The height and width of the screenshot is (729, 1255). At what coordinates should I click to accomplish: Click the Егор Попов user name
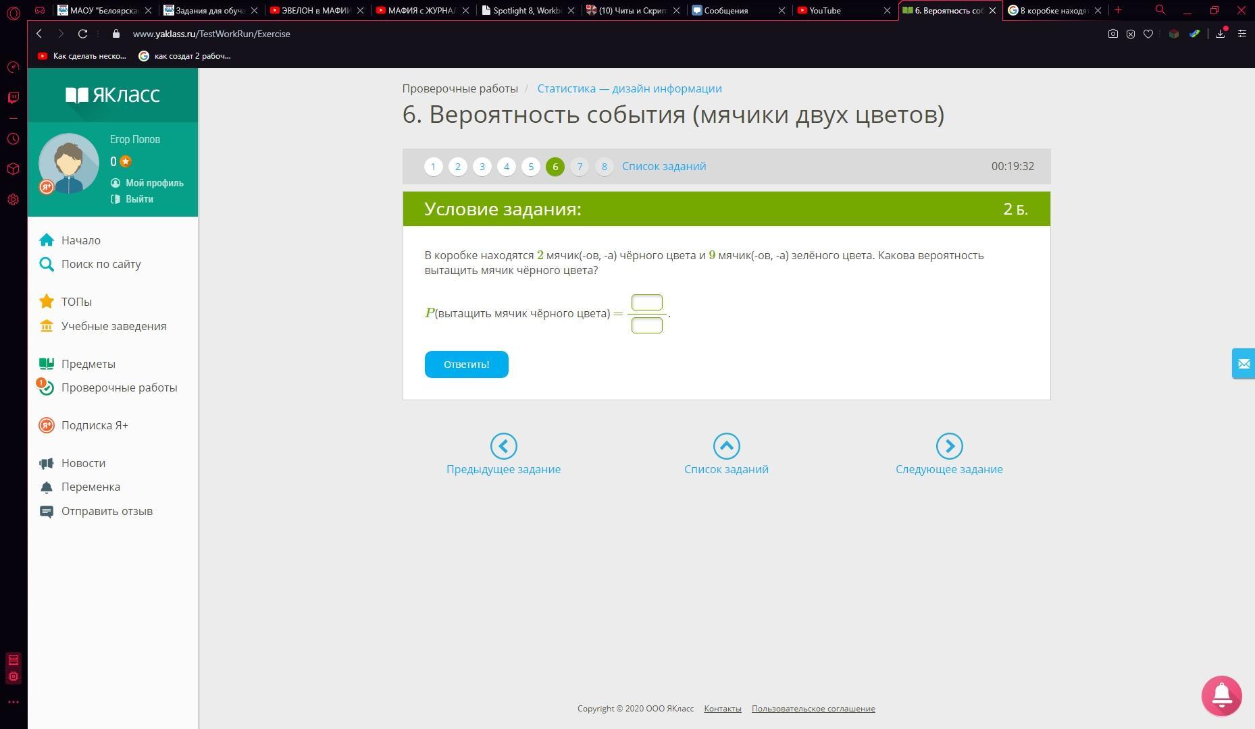coord(135,140)
